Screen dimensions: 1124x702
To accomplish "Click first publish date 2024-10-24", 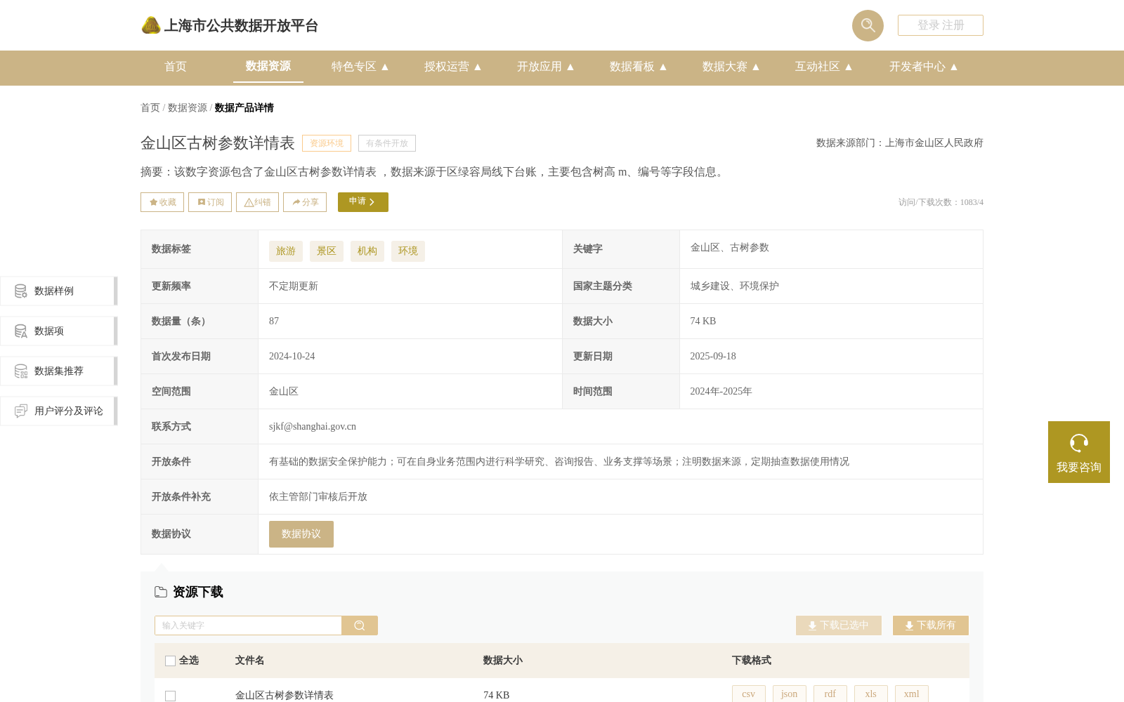I will [x=292, y=356].
